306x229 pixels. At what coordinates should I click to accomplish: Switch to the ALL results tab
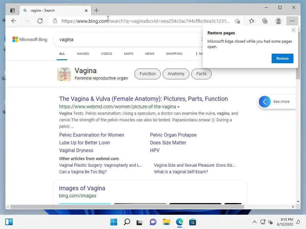tap(62, 54)
